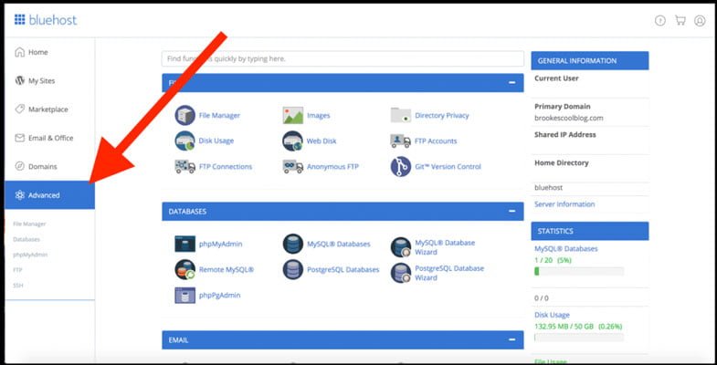This screenshot has height=365, width=717.
Task: Click the PostgreSQL Database Wizard icon
Action: click(401, 273)
